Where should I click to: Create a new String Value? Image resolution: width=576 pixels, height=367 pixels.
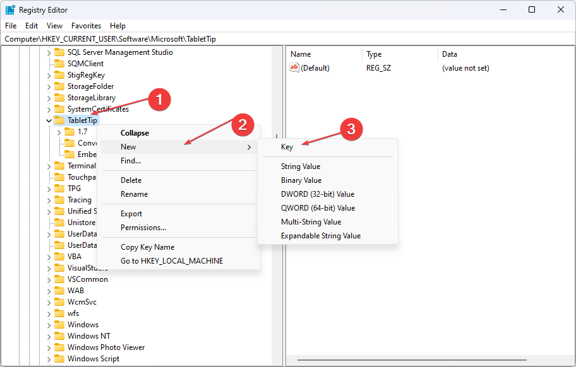click(328, 166)
